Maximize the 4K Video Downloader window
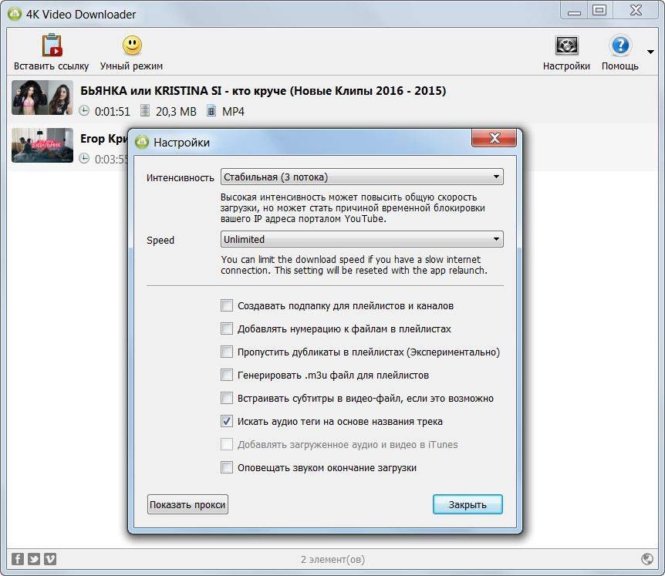665x576 pixels. coord(599,11)
